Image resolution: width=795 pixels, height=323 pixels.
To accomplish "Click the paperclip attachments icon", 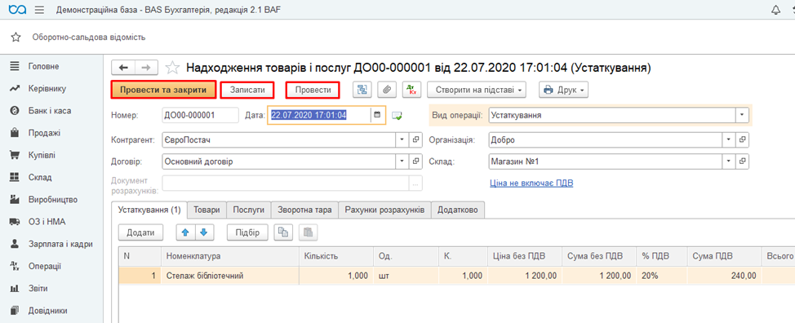I will click(x=386, y=90).
